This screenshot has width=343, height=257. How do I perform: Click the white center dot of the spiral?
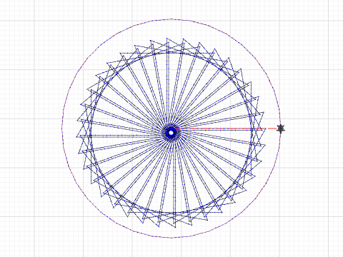pyautogui.click(x=171, y=133)
